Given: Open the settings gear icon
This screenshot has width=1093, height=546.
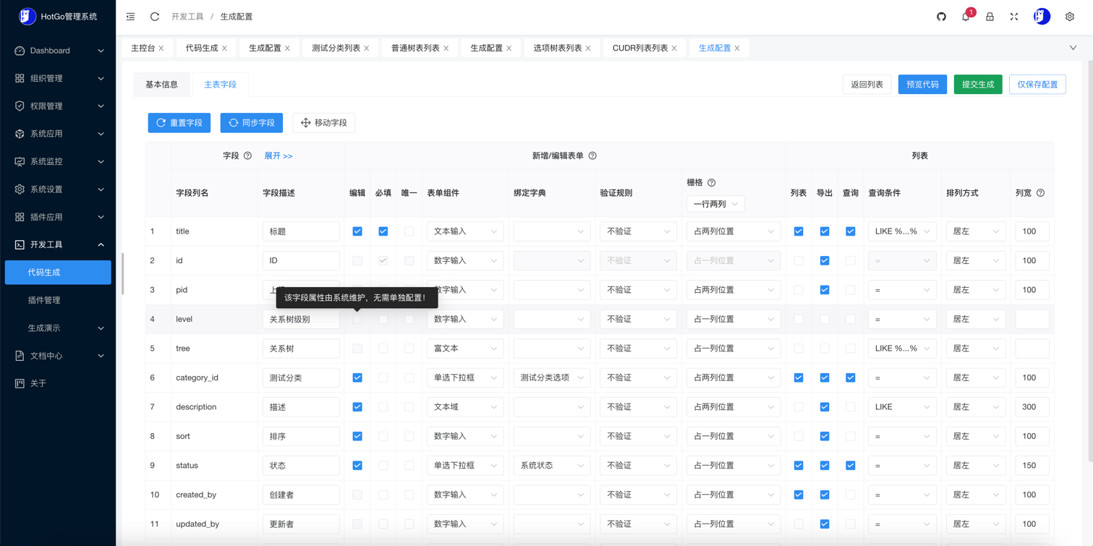Looking at the screenshot, I should tap(1069, 17).
